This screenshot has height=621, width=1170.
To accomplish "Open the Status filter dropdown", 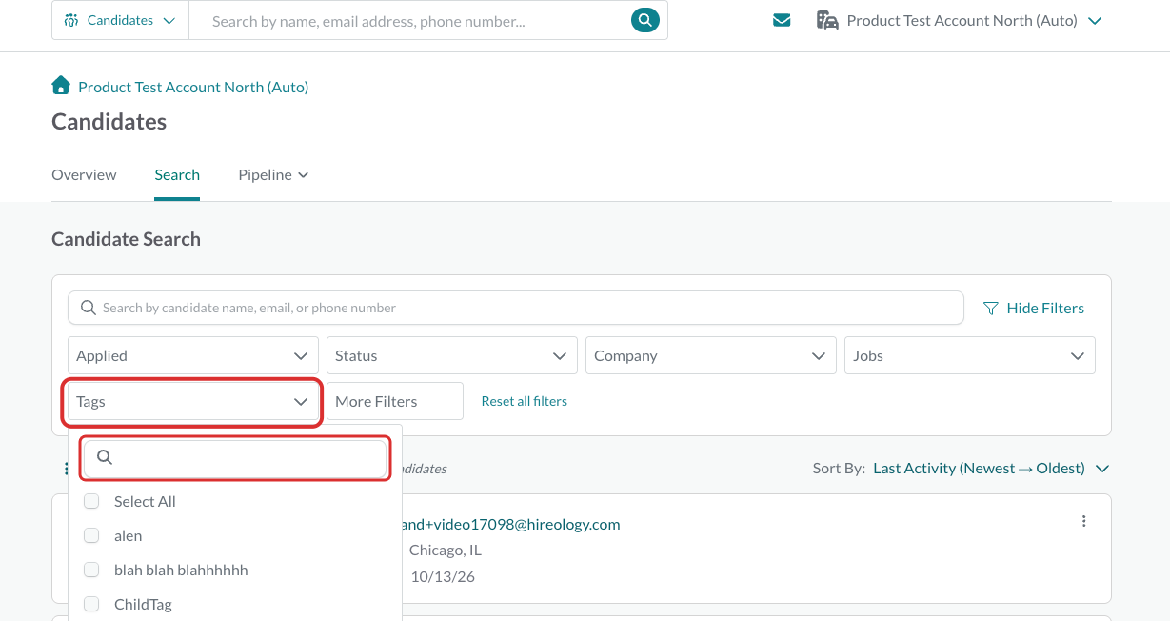I will (x=452, y=355).
